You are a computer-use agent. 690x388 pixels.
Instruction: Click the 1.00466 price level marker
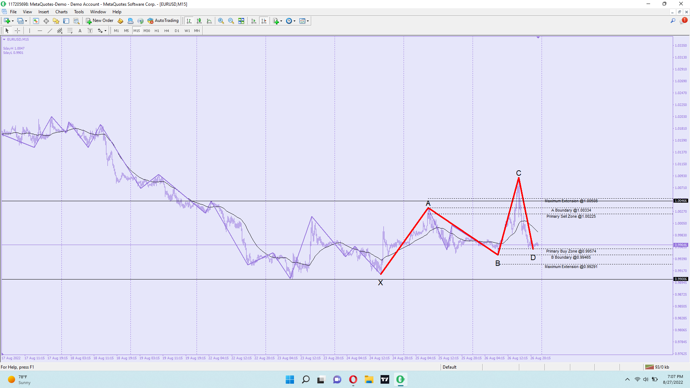(681, 201)
